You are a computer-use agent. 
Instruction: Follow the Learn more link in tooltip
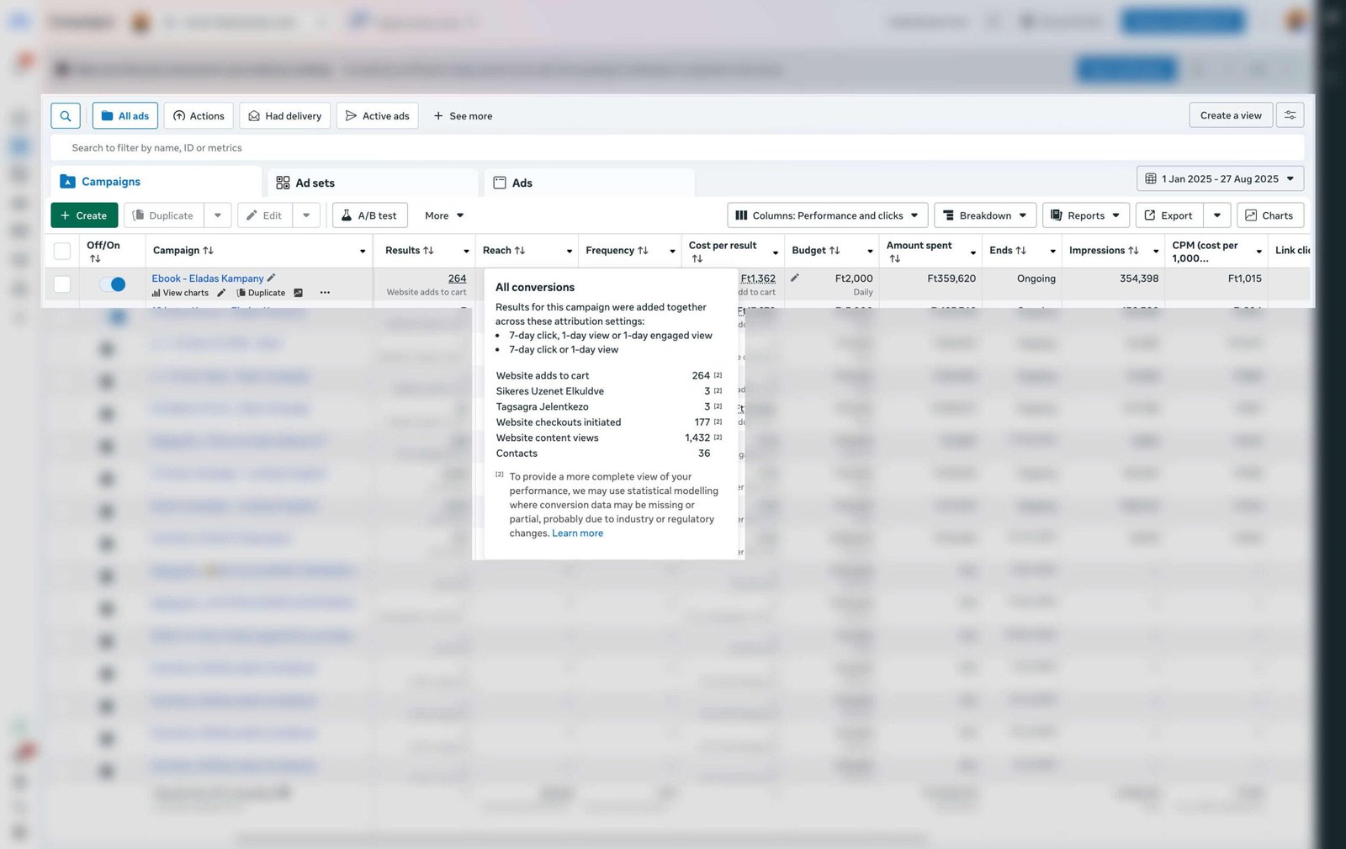coord(577,533)
